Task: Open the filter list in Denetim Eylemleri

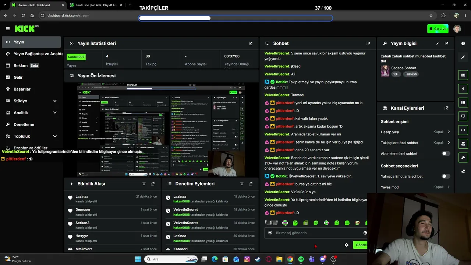Action: (242, 184)
